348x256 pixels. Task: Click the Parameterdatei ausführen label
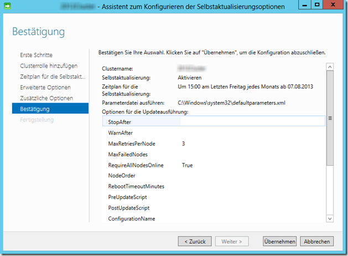coord(133,103)
